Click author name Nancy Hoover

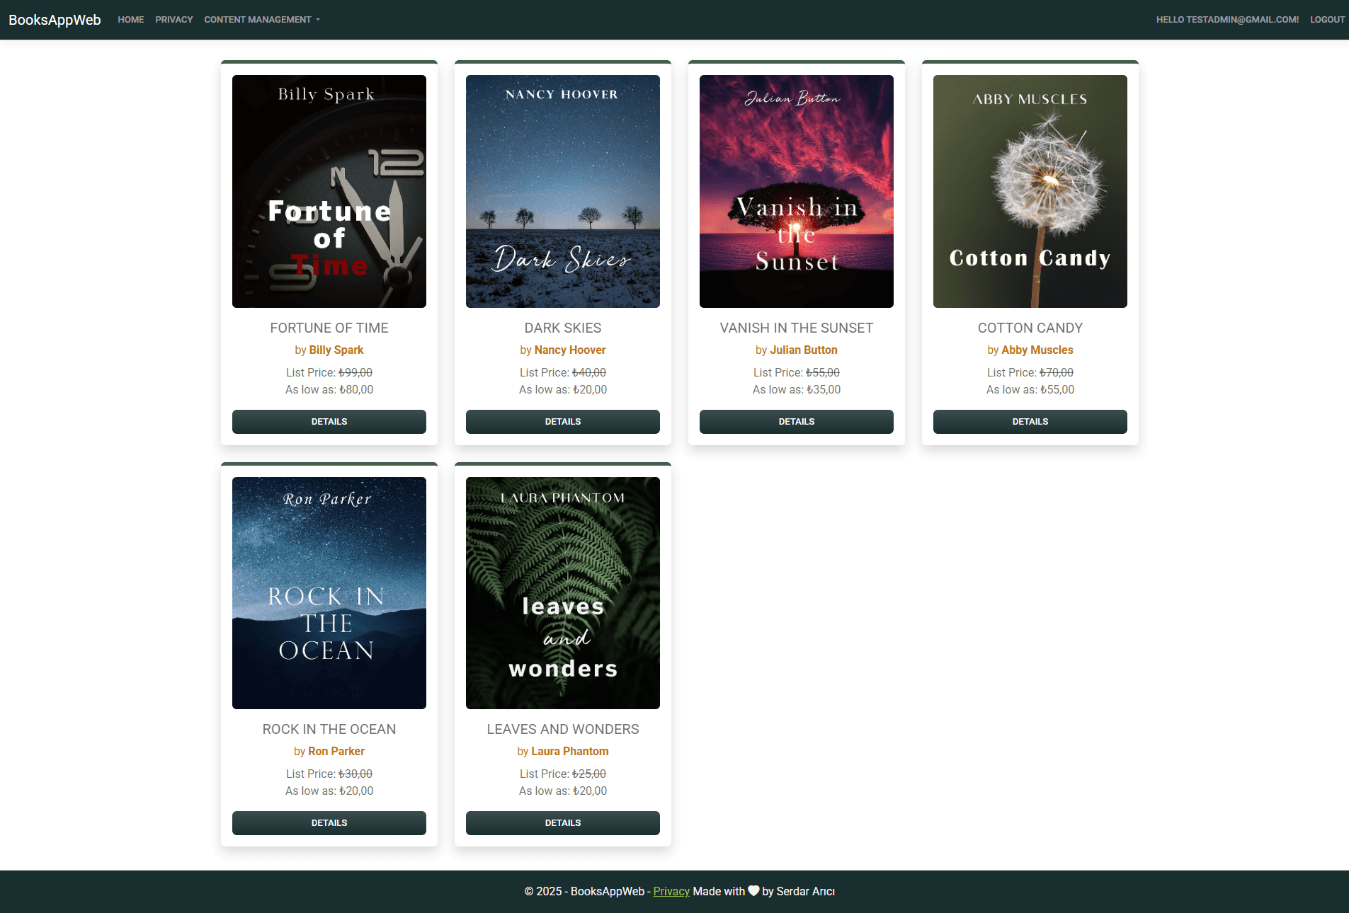570,350
